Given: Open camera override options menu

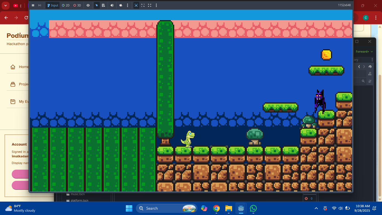Looking at the screenshot, I should tap(128, 5).
